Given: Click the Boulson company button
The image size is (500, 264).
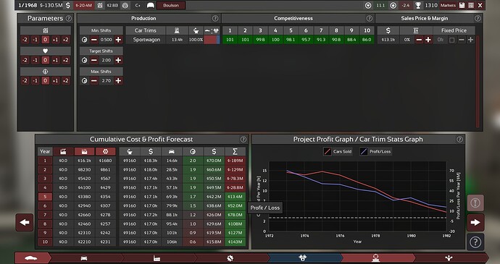Looking at the screenshot, I should tap(171, 5).
